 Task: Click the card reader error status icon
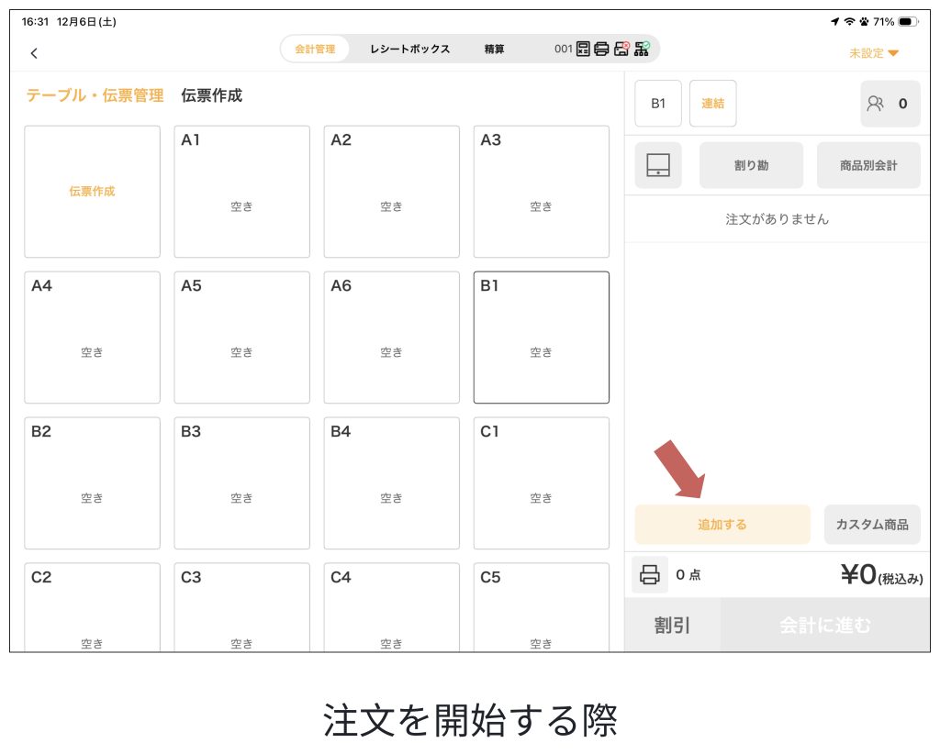click(621, 49)
